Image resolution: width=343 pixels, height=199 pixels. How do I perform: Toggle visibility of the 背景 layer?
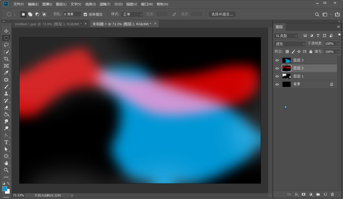pyautogui.click(x=277, y=84)
